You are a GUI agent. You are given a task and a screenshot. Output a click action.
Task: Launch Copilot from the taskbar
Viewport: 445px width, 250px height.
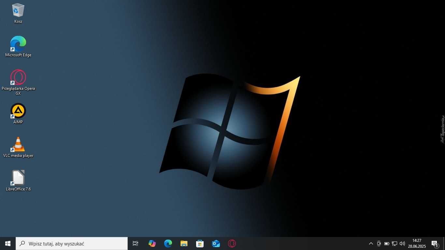[x=152, y=243]
